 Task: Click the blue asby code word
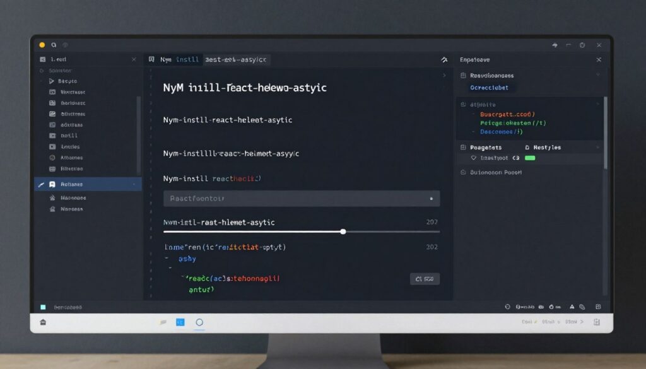(187, 259)
